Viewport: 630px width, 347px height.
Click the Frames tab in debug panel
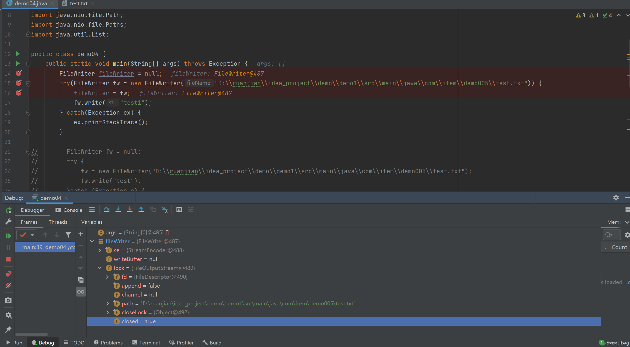[29, 221]
